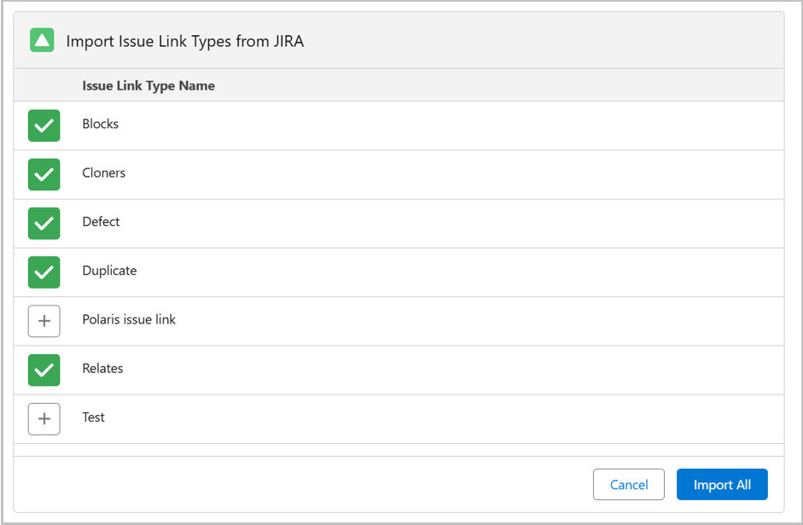Click the green check icon beside Relates
803x525 pixels.
pos(44,370)
